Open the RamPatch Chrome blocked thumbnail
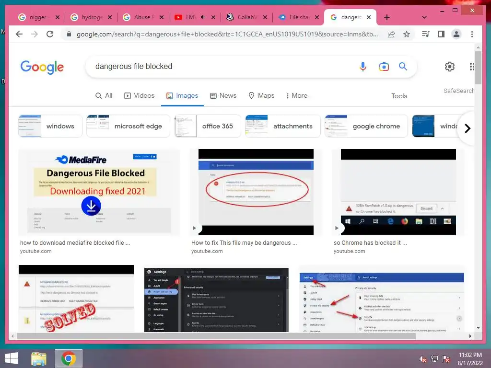Screen dimensions: 491x368 click(398, 192)
